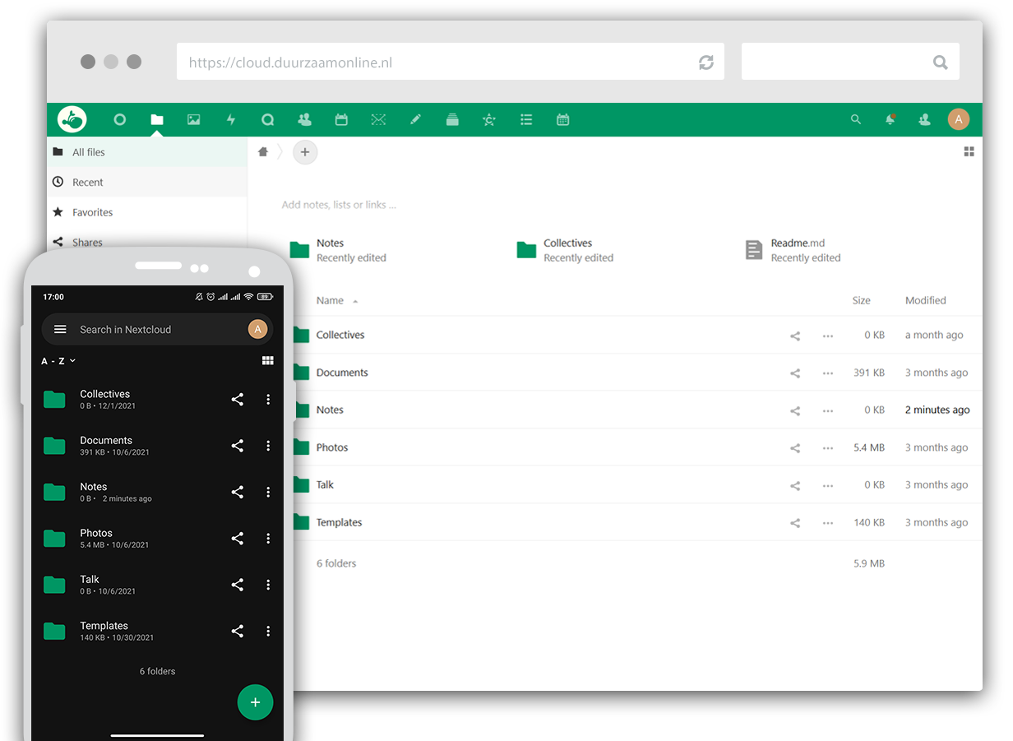Viewport: 1013px width, 741px height.
Task: Open the Activity lightning bolt icon
Action: [x=231, y=120]
